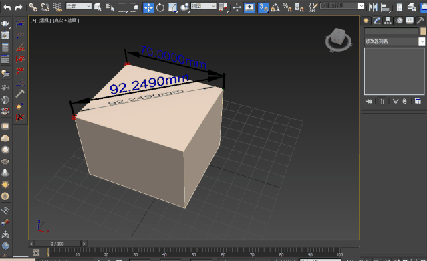427x261 pixels.
Task: Select the Unlink Selection broken-chain tool
Action: pos(45,7)
